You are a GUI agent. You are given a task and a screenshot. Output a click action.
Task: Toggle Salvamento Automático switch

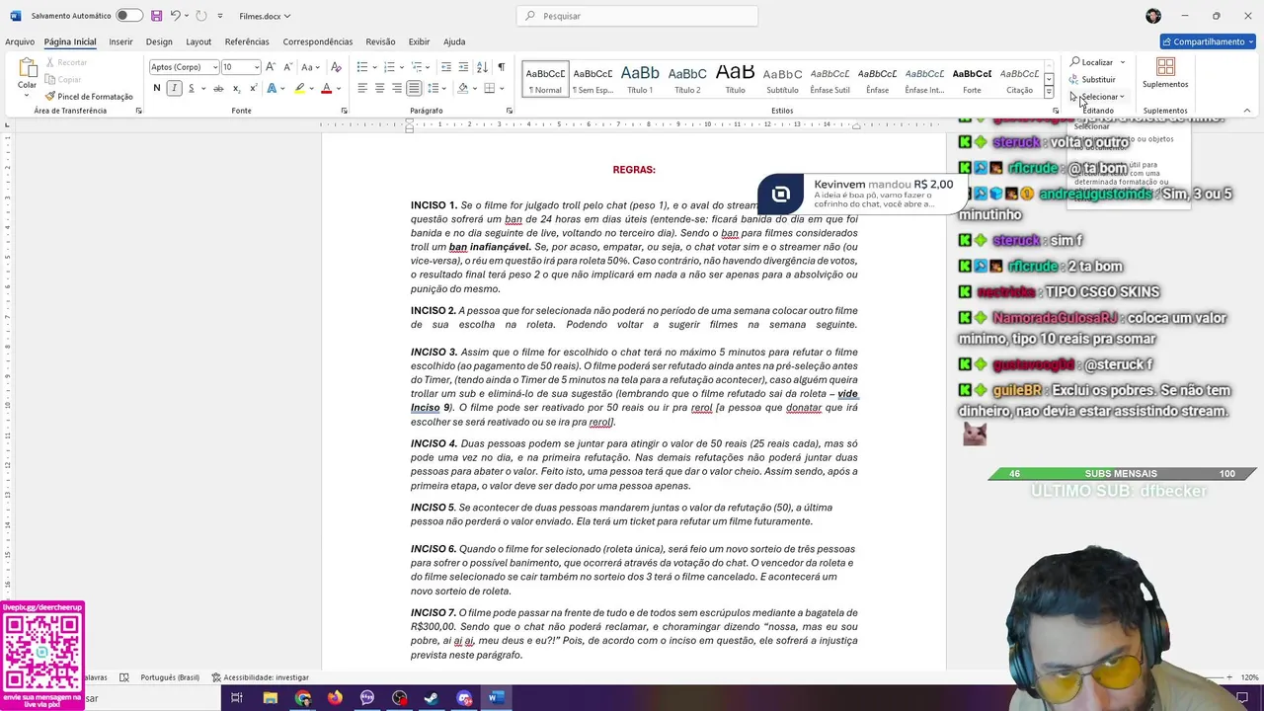pos(128,16)
